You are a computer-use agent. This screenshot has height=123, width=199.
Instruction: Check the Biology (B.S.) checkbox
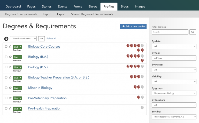(x=6, y=67)
